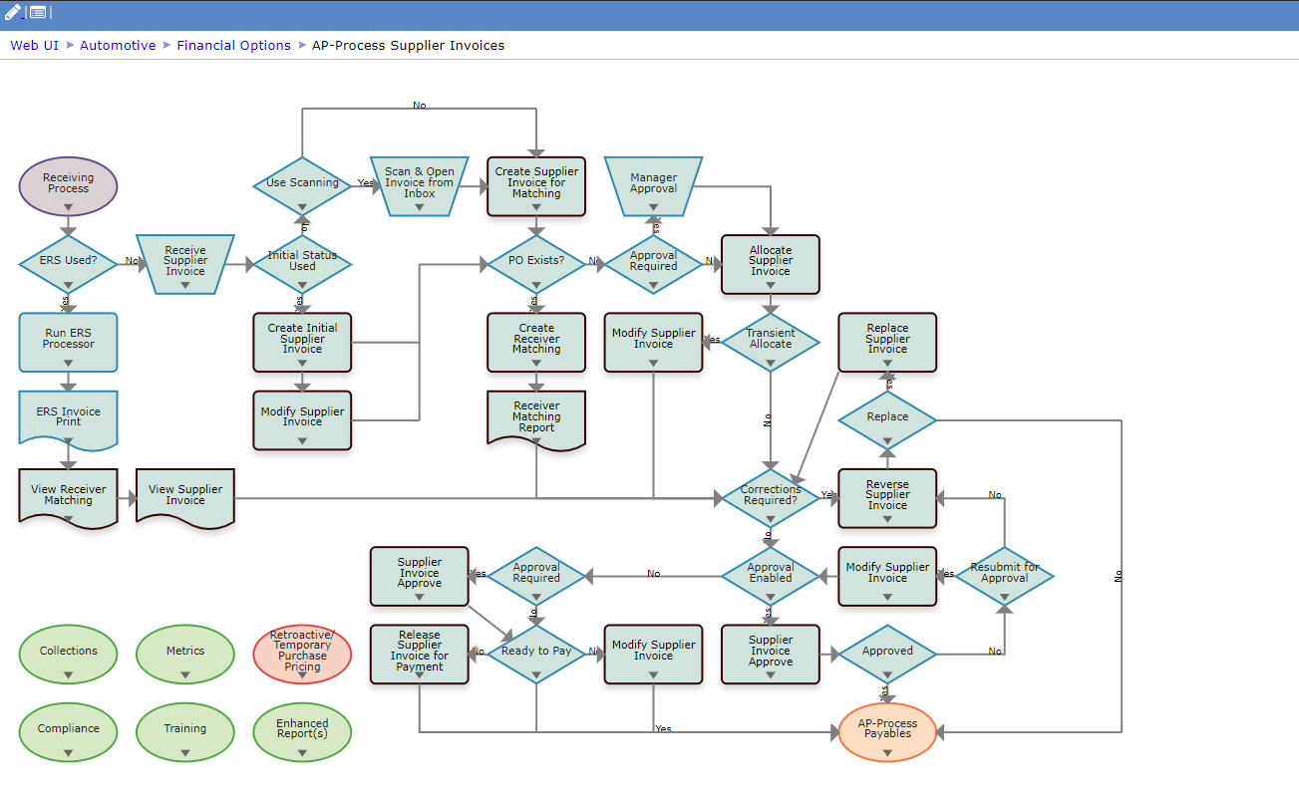Click the Receiver Matching Report document

point(536,416)
